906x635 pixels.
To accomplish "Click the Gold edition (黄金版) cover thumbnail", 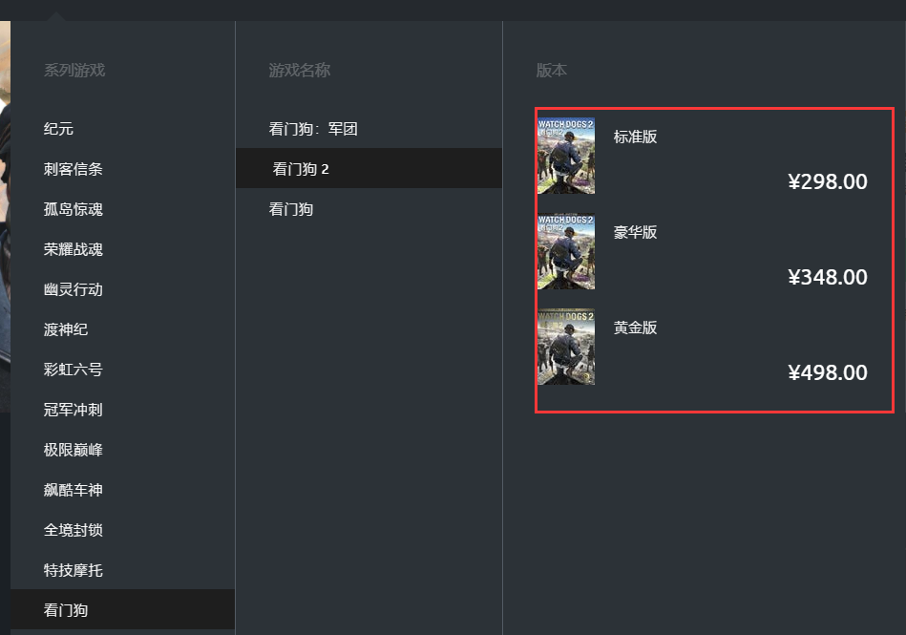I will pyautogui.click(x=566, y=347).
